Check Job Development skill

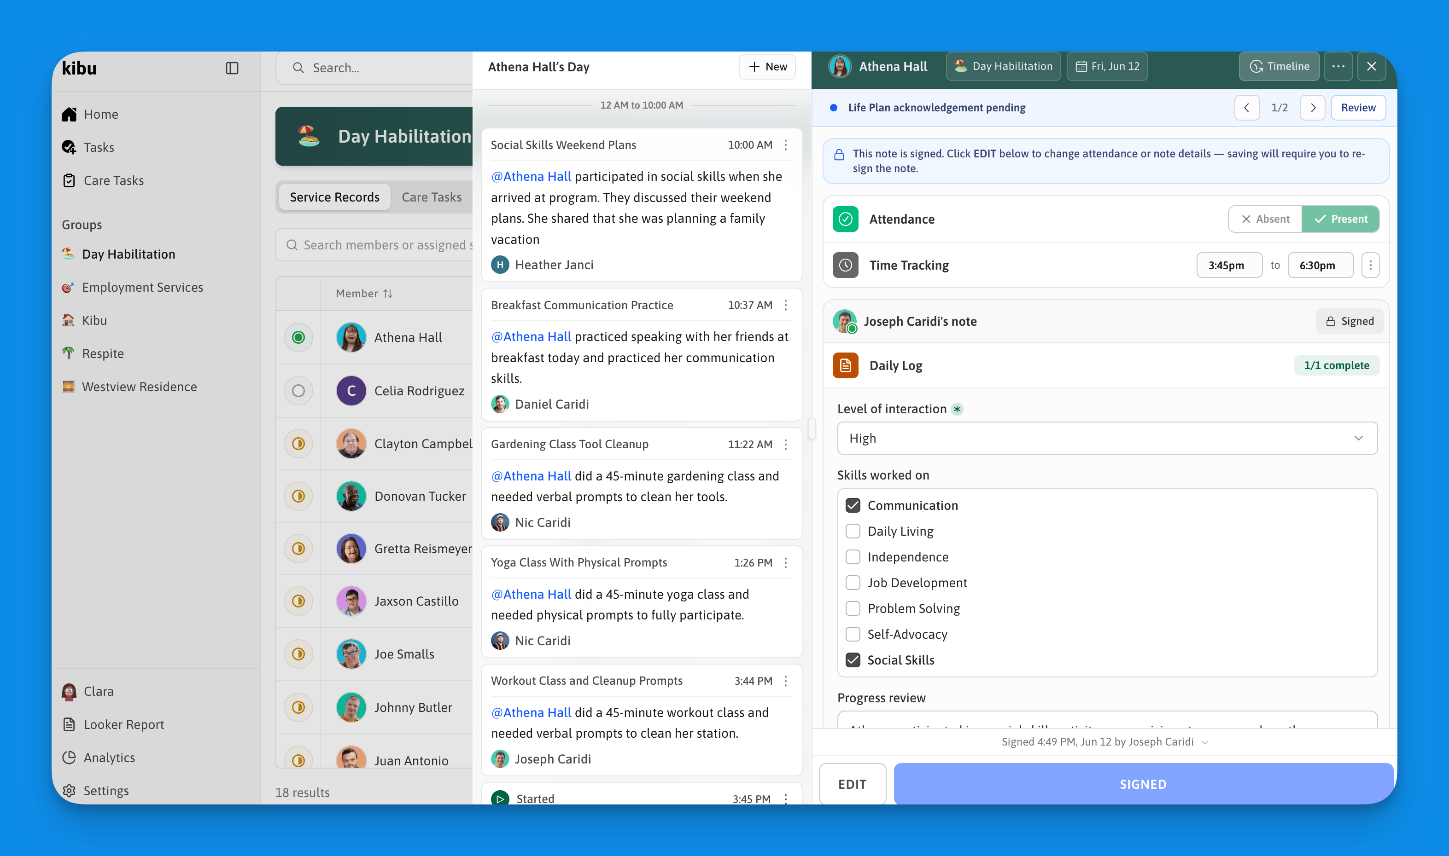pos(853,583)
